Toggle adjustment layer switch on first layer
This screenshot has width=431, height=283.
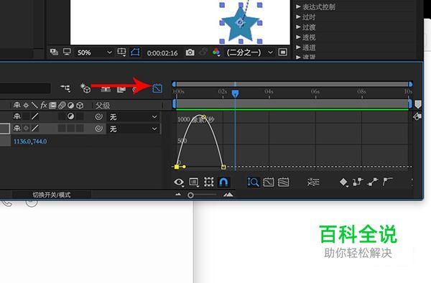pyautogui.click(x=70, y=116)
